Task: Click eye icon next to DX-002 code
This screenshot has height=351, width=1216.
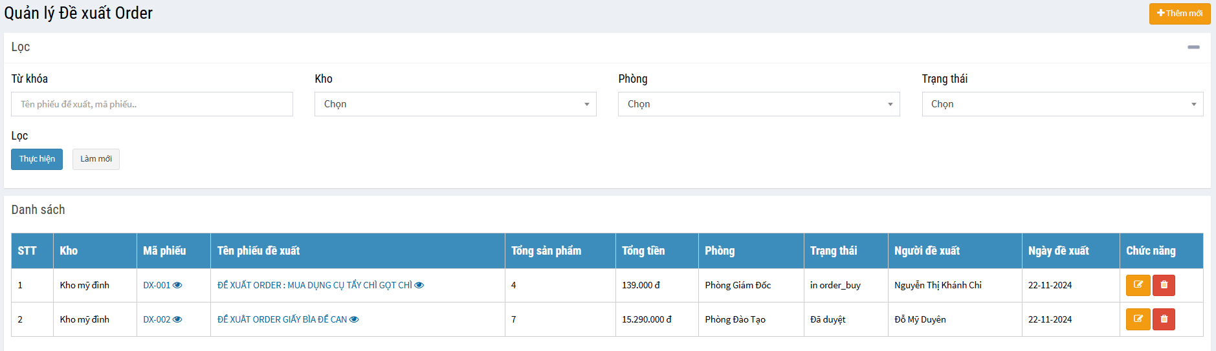Action: [177, 319]
